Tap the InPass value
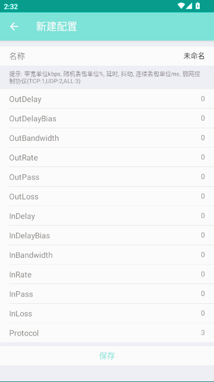The height and width of the screenshot is (382, 214). coord(203,294)
